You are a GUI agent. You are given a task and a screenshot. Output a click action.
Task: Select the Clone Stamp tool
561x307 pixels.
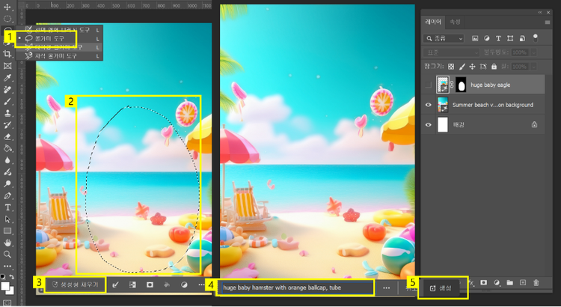coord(7,113)
